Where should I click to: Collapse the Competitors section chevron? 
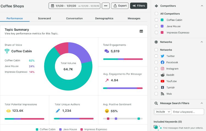point(202,6)
